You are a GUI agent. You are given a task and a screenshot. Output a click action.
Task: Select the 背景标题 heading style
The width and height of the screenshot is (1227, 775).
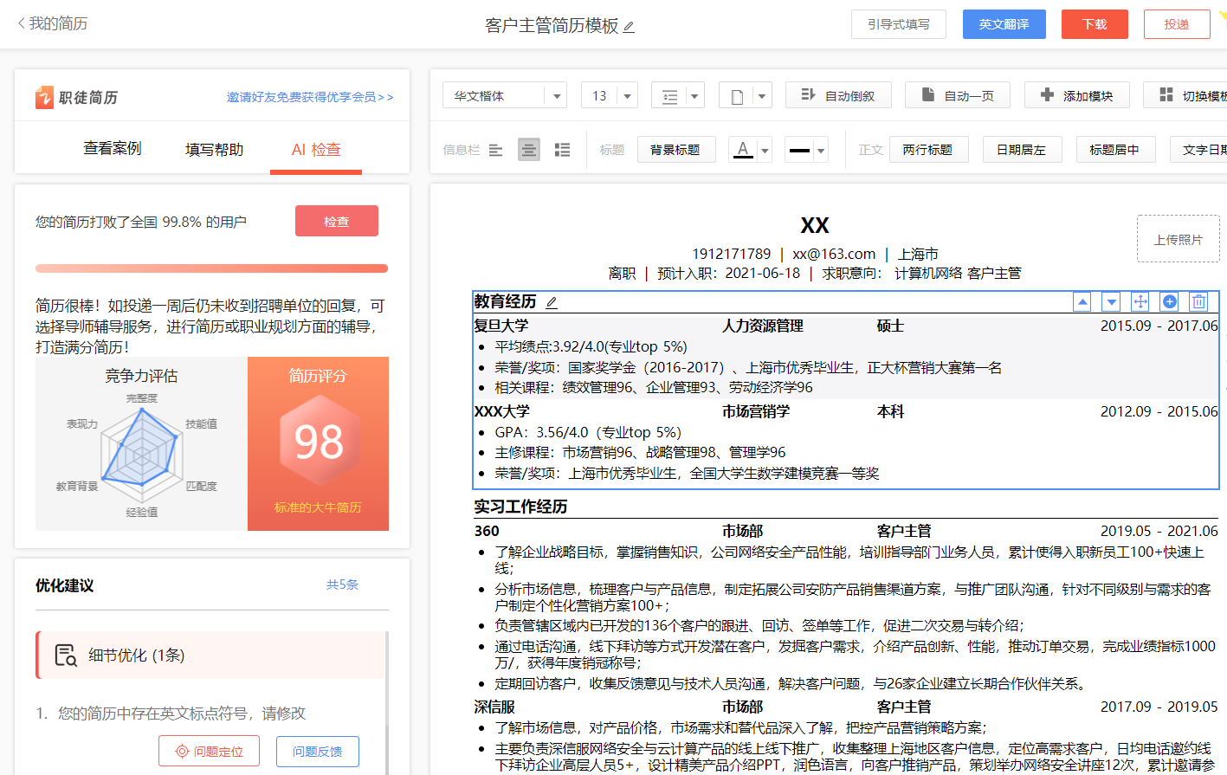pyautogui.click(x=675, y=150)
